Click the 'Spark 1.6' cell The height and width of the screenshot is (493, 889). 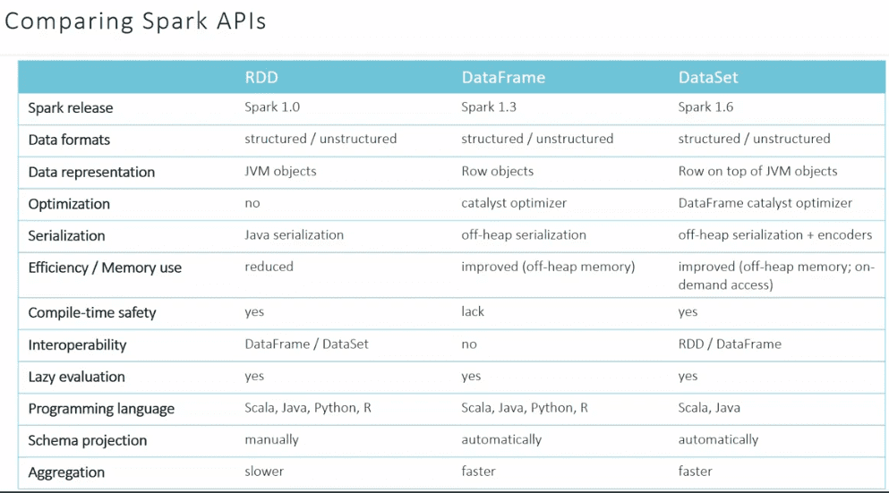coord(706,107)
